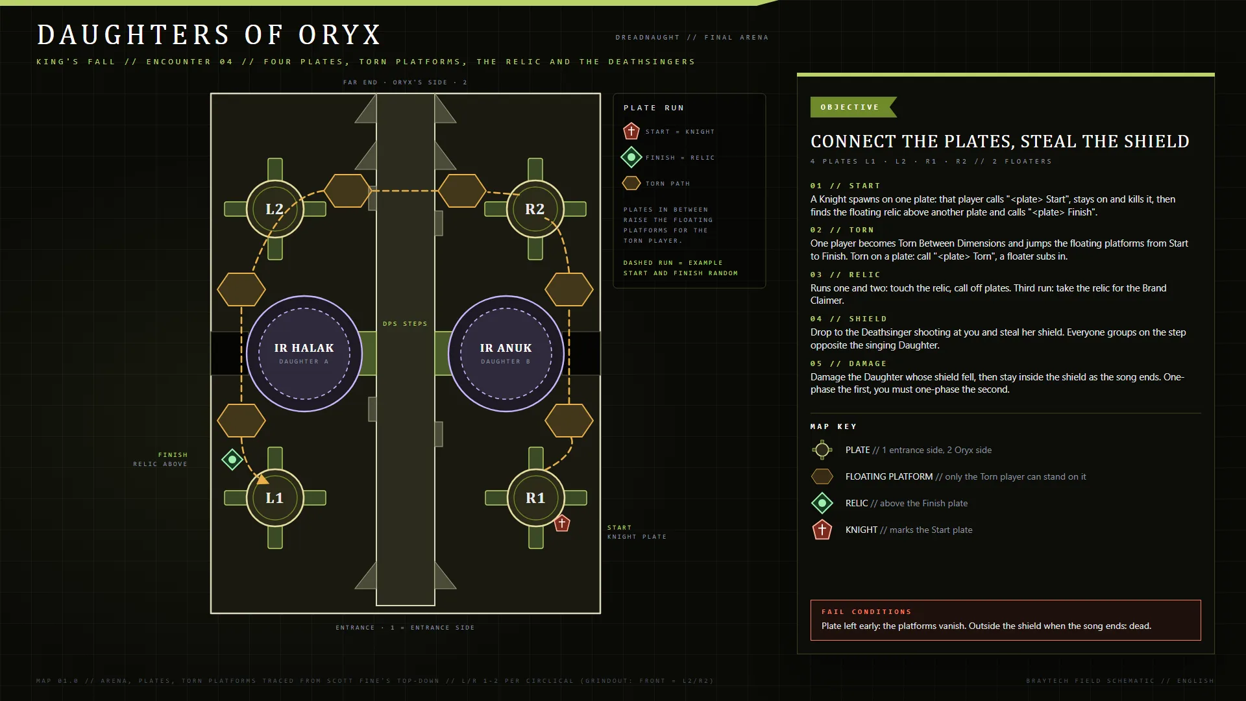Click the Daughters of Oryx title
The image size is (1246, 701).
click(x=209, y=34)
